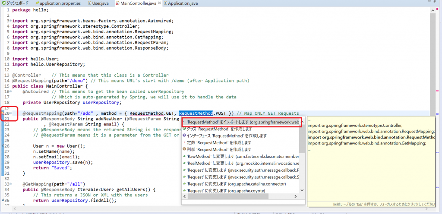Select the import 'RequestMethod' quick fix
The height and width of the screenshot is (214, 442).
click(x=241, y=122)
